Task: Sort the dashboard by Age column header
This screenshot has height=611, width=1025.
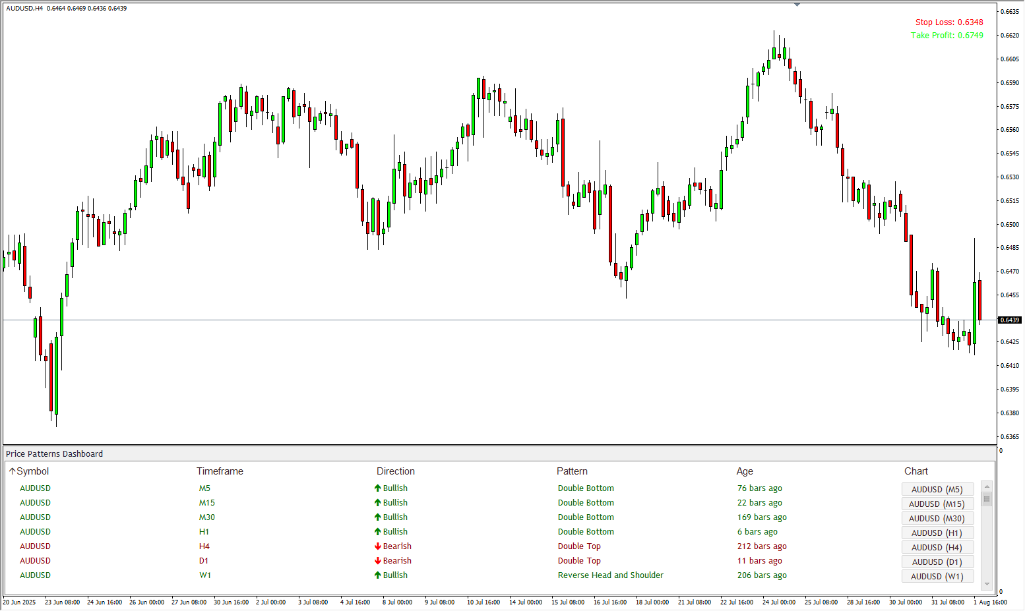Action: pos(745,471)
